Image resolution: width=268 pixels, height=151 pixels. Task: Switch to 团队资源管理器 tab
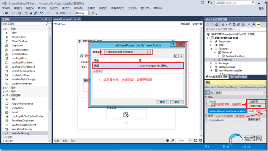238,77
